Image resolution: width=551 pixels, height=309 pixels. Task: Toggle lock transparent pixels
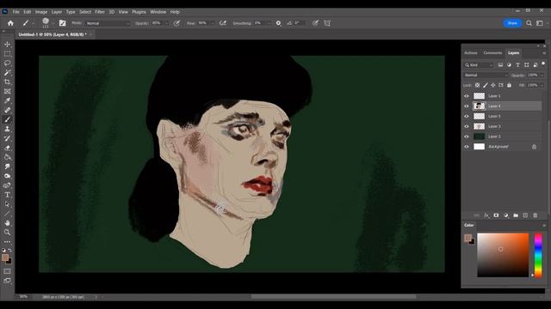pyautogui.click(x=477, y=85)
